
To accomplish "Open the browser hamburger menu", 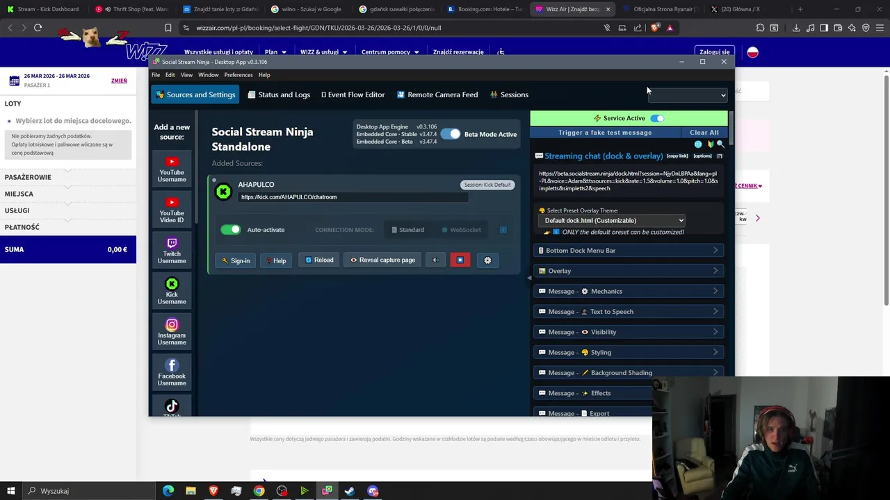I will click(880, 28).
